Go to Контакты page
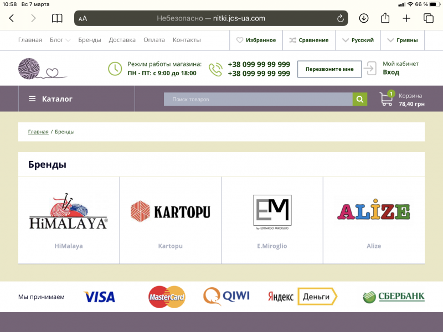Screen dimensions: 443x332 click(x=187, y=40)
